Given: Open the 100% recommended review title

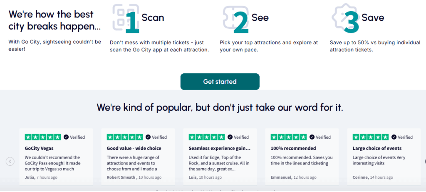Looking at the screenshot, I should [293, 149].
